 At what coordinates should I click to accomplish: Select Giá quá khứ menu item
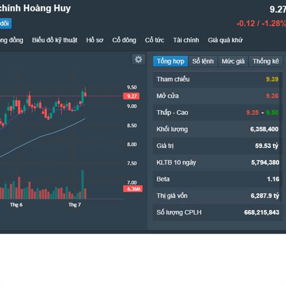225,40
